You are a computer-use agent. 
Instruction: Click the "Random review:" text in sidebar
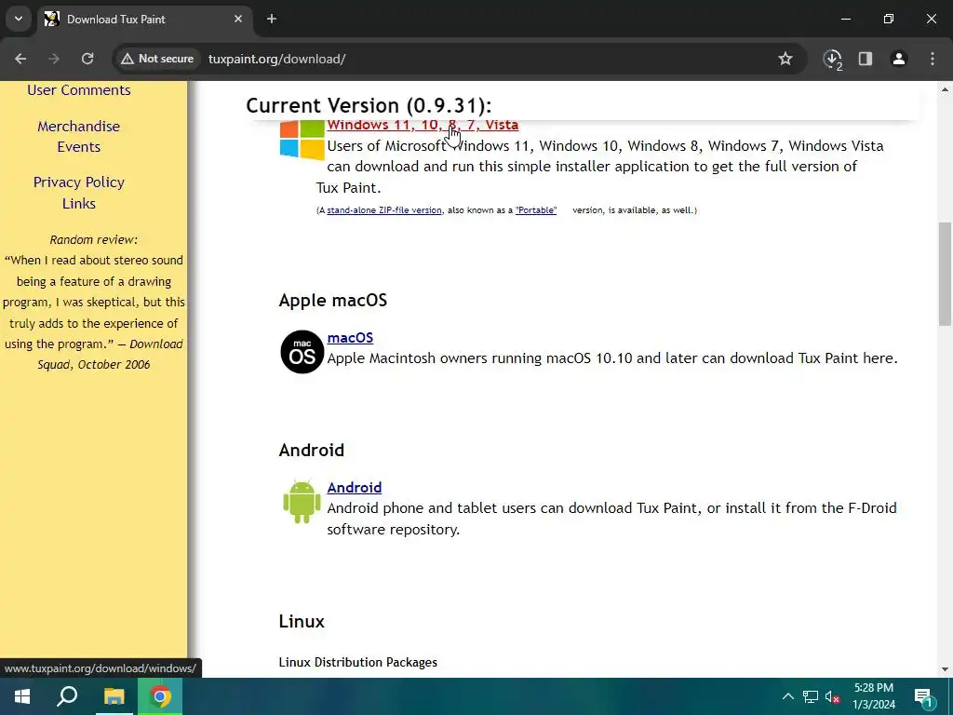coord(94,239)
